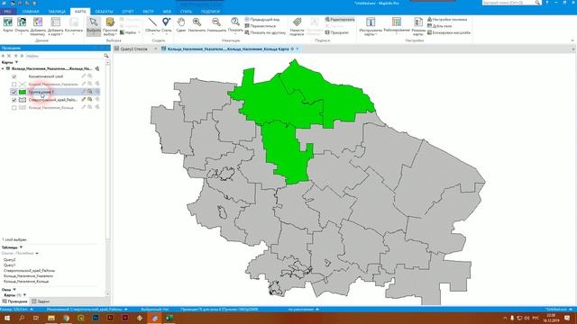Collapse the ribbon with the corner arrow
Viewport: 577px width, 324px height.
(x=572, y=40)
